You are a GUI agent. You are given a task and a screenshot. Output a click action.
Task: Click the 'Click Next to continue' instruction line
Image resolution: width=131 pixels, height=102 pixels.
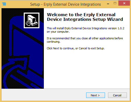(76, 48)
